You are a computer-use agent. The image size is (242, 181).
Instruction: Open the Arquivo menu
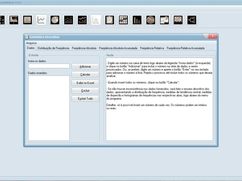point(31,43)
